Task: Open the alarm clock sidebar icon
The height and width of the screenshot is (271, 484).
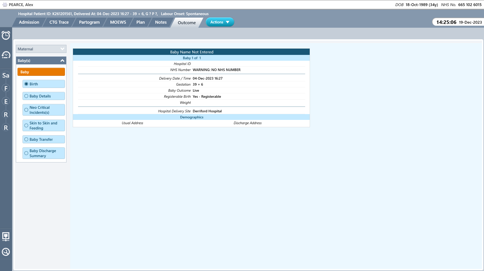Action: point(6,35)
